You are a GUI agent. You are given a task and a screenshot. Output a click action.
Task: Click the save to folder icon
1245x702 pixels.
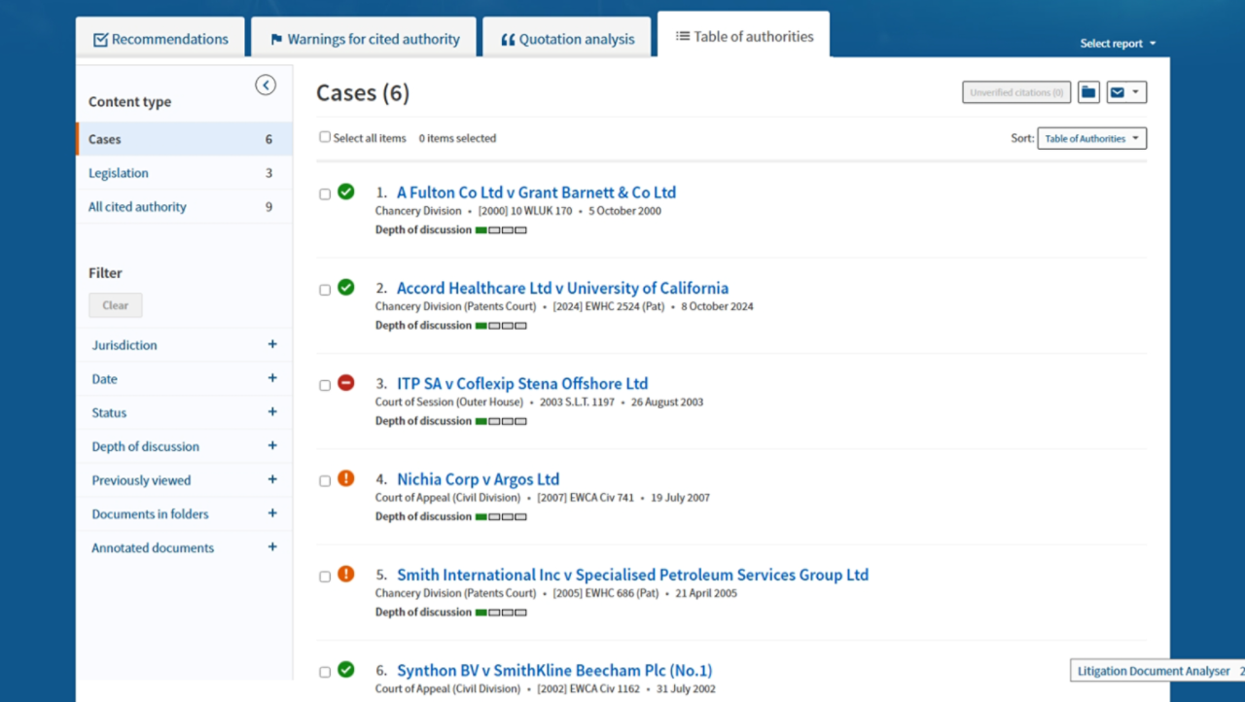pos(1088,92)
